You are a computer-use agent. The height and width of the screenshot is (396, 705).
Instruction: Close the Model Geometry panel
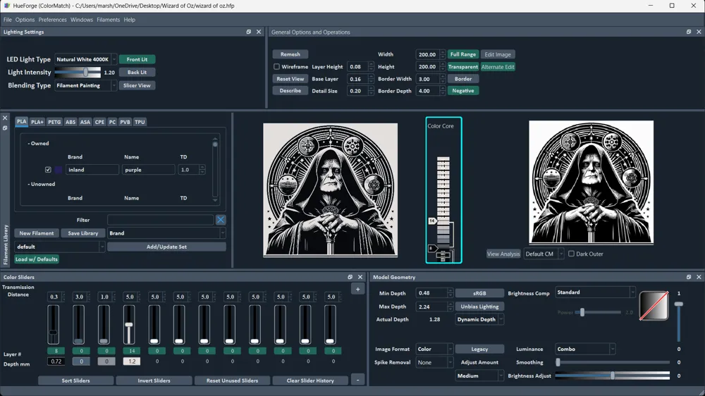pyautogui.click(x=699, y=277)
